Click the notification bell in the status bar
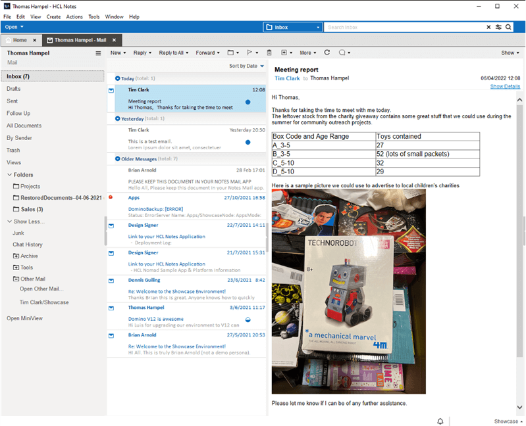Viewport: 526px width, 426px height. tap(440, 421)
